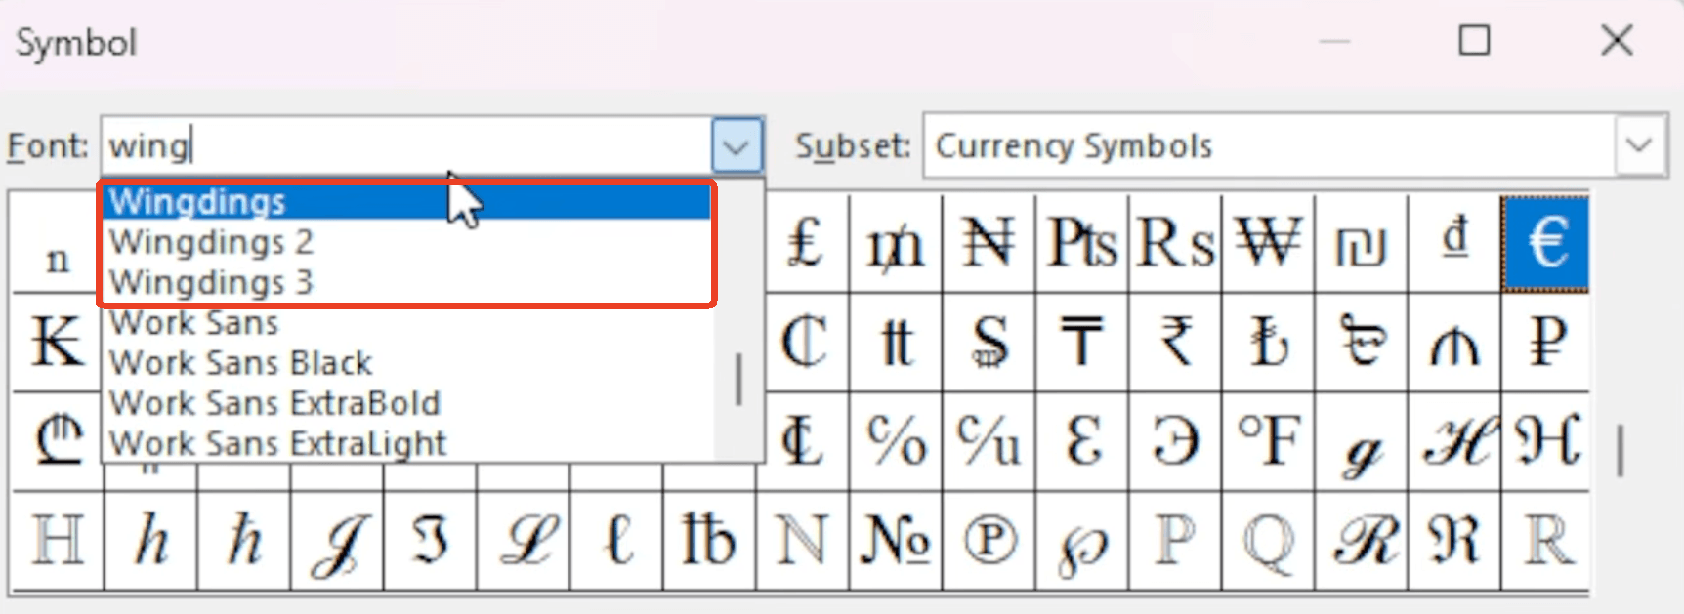Select the black-letter R symbol

(1454, 542)
